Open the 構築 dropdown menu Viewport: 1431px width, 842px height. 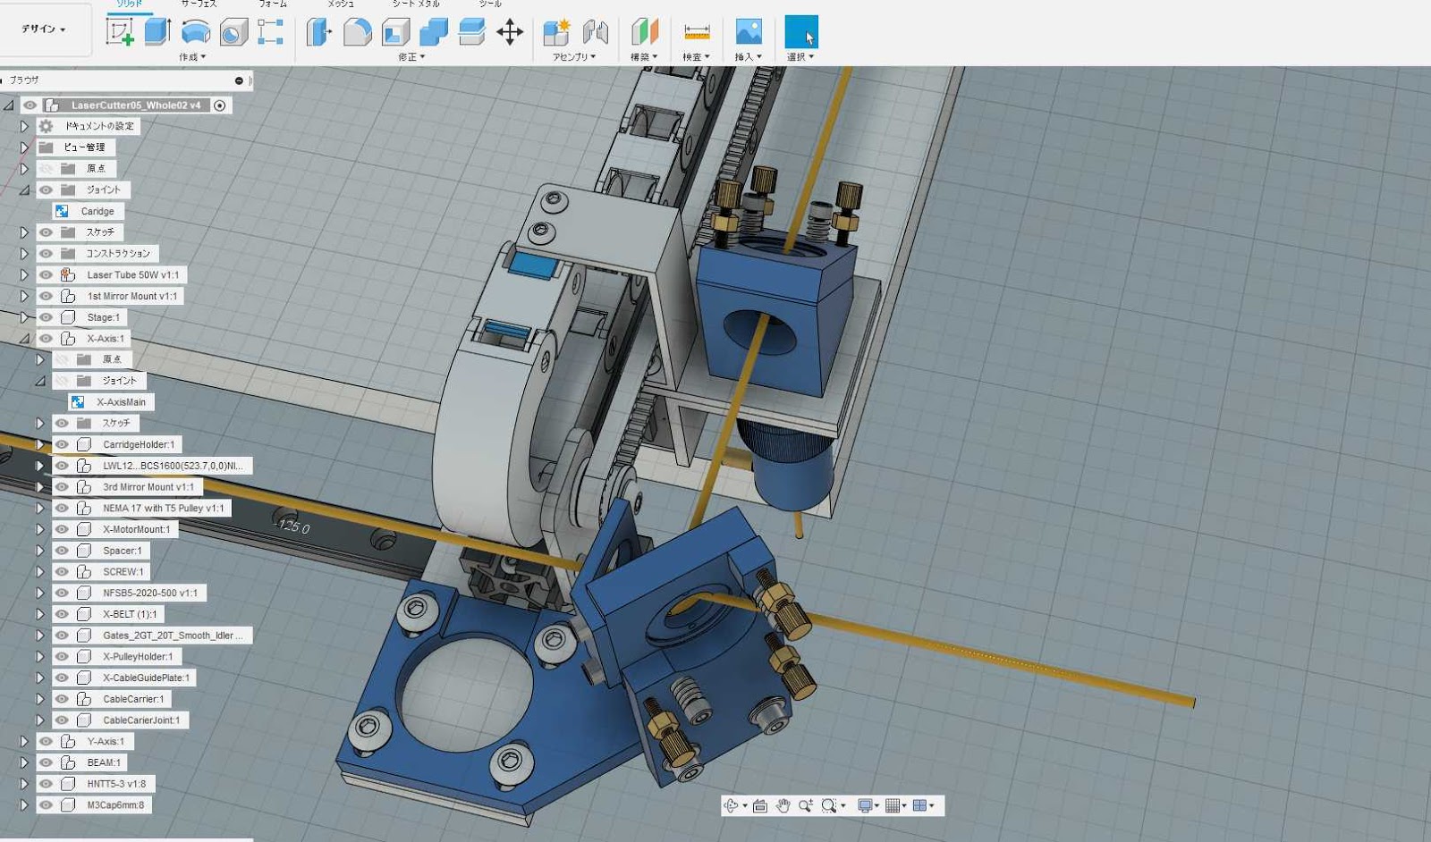pyautogui.click(x=644, y=57)
